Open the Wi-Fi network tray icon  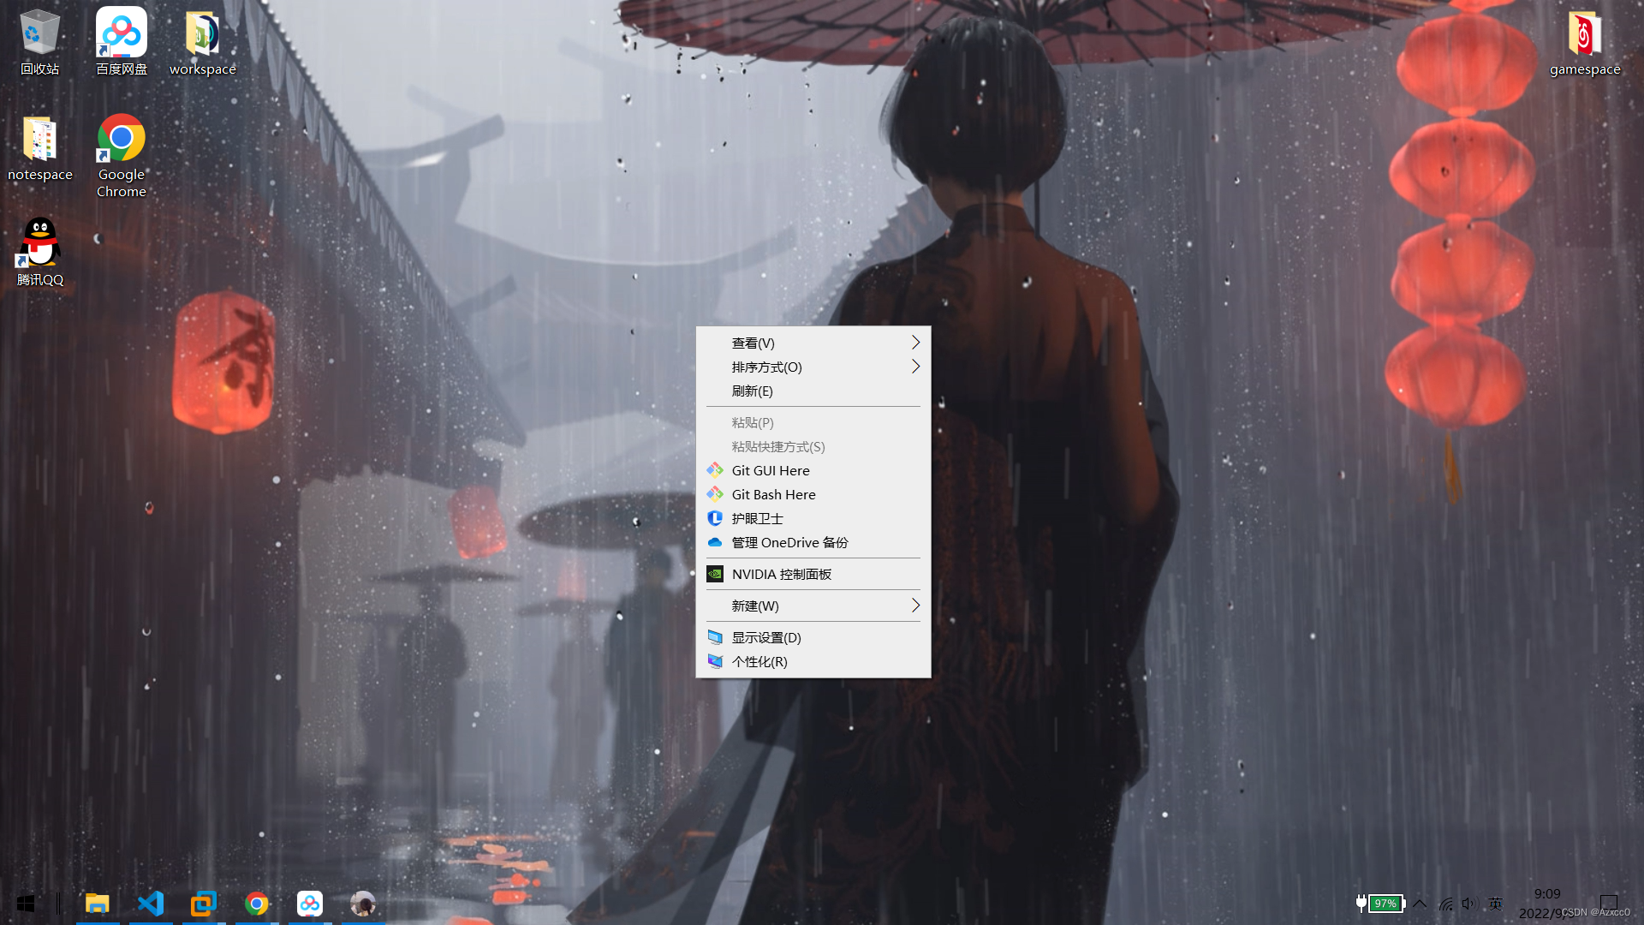coord(1445,904)
